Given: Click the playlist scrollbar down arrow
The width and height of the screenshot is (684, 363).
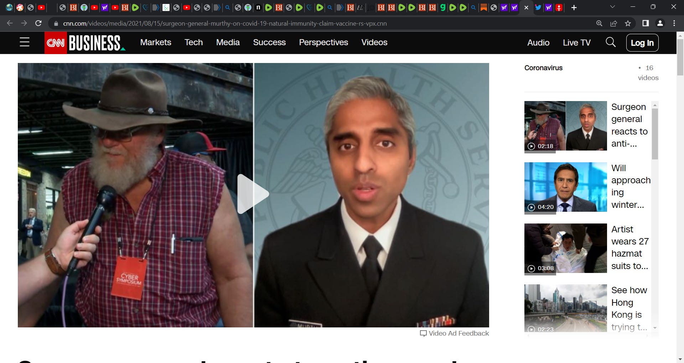Looking at the screenshot, I should pos(655,328).
